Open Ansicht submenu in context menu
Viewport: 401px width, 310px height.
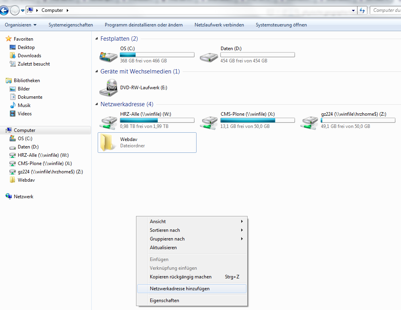pos(192,222)
